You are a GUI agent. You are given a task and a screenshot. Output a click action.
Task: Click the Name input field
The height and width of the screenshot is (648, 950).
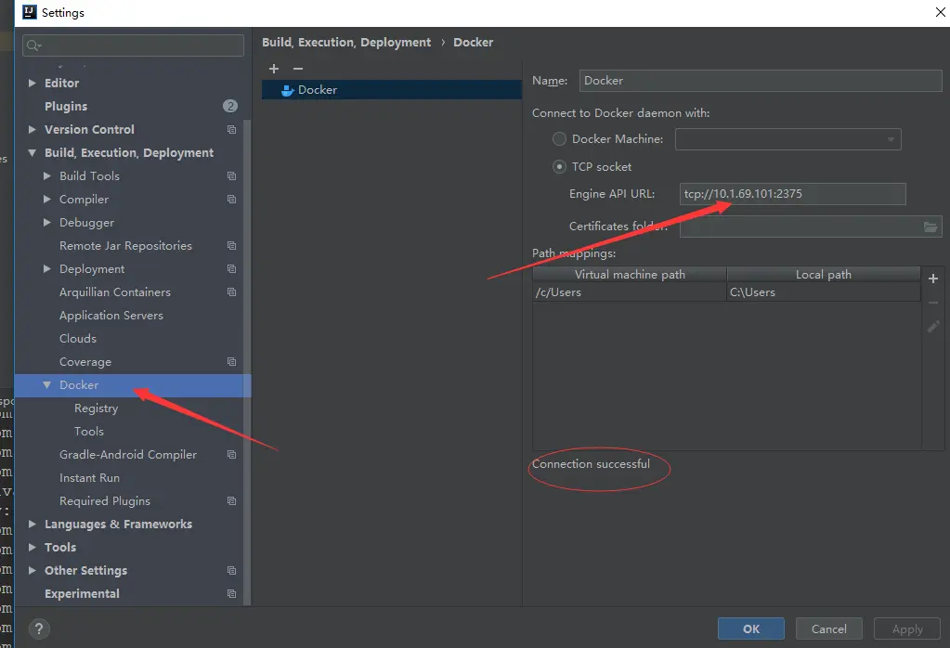pyautogui.click(x=761, y=81)
